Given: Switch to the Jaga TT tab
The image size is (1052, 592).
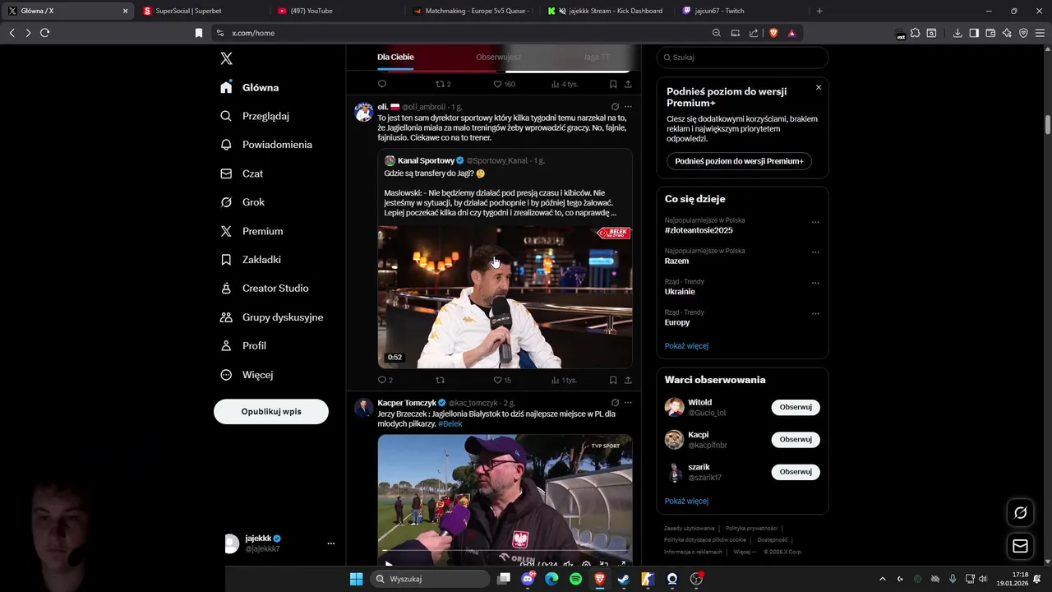Looking at the screenshot, I should click(x=597, y=58).
